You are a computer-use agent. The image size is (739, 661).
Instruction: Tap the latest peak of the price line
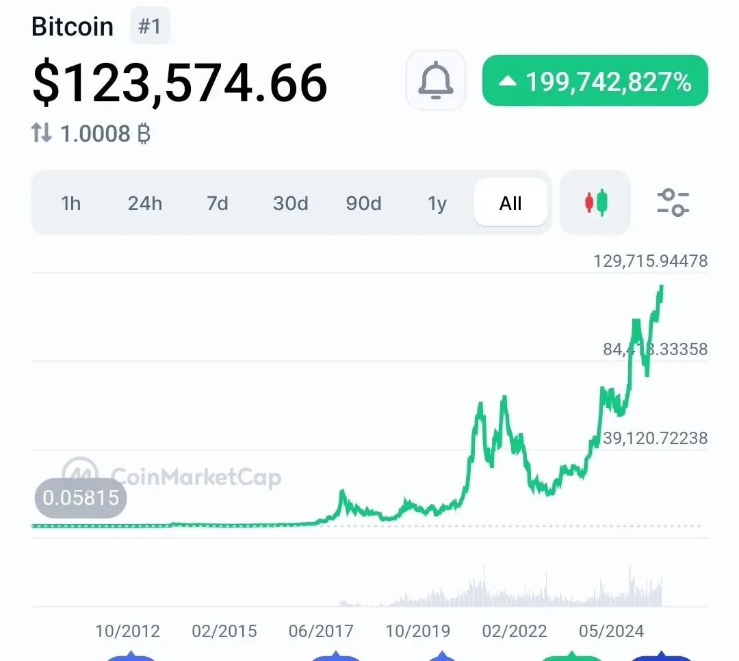(x=662, y=287)
